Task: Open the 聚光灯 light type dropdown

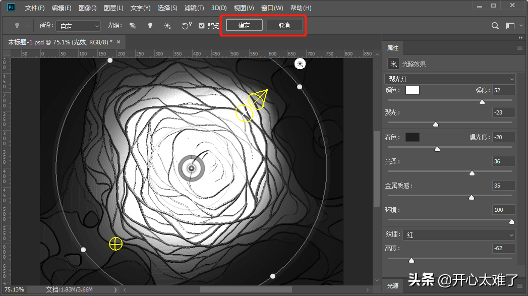Action: point(450,79)
